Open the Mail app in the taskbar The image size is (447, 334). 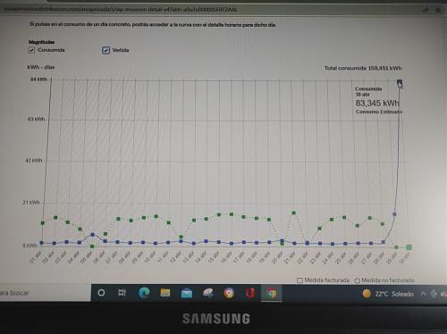click(x=187, y=293)
